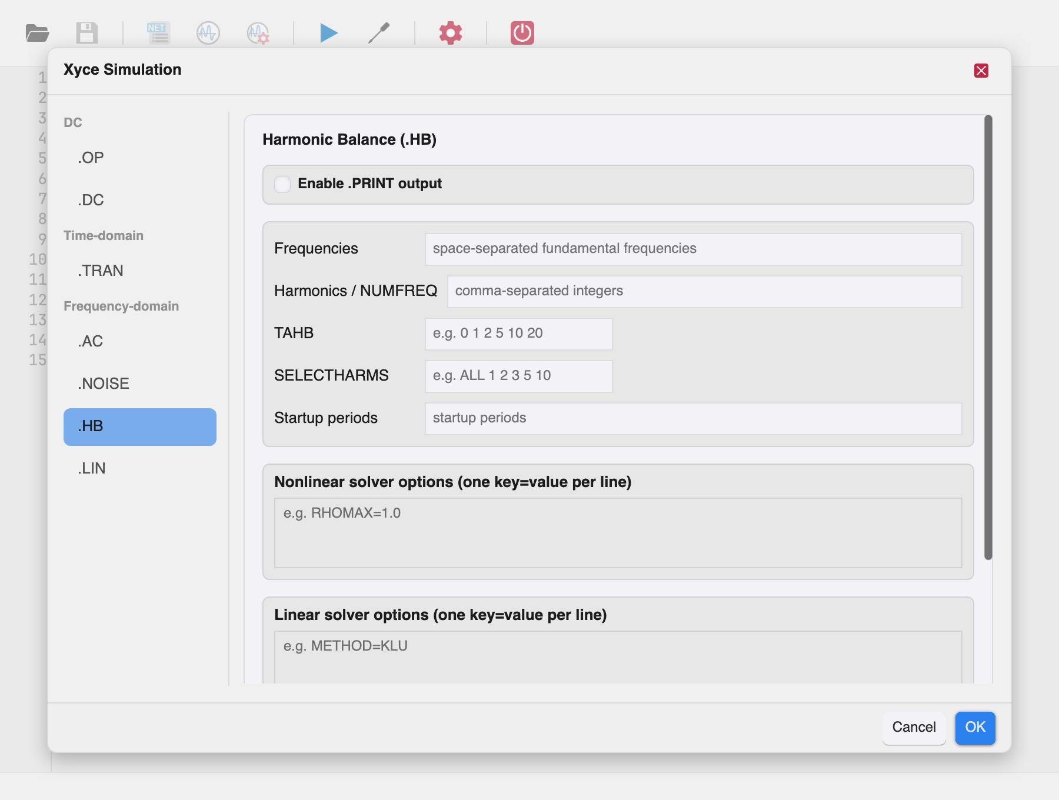Image resolution: width=1059 pixels, height=800 pixels.
Task: Open waveform viewer icon
Action: click(x=208, y=33)
